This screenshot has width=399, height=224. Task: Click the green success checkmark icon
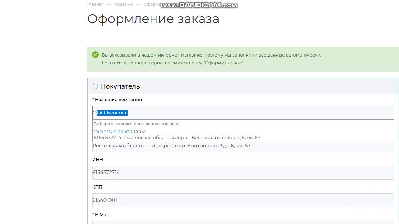coord(95,55)
